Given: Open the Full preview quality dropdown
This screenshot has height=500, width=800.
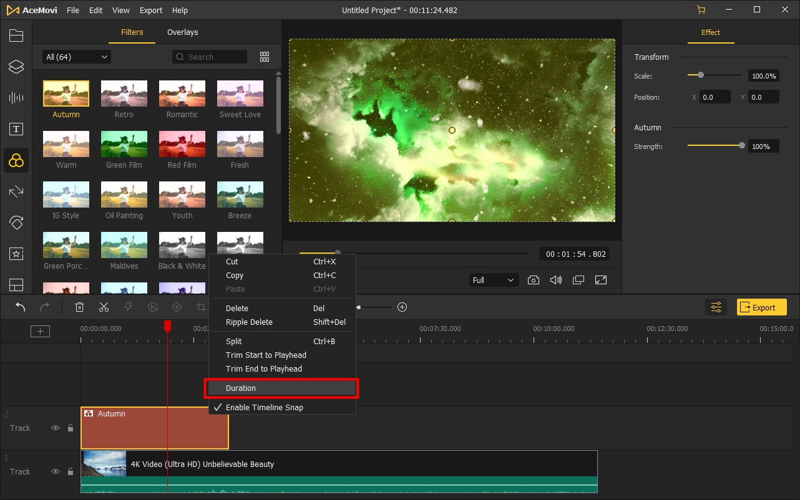Looking at the screenshot, I should [493, 281].
